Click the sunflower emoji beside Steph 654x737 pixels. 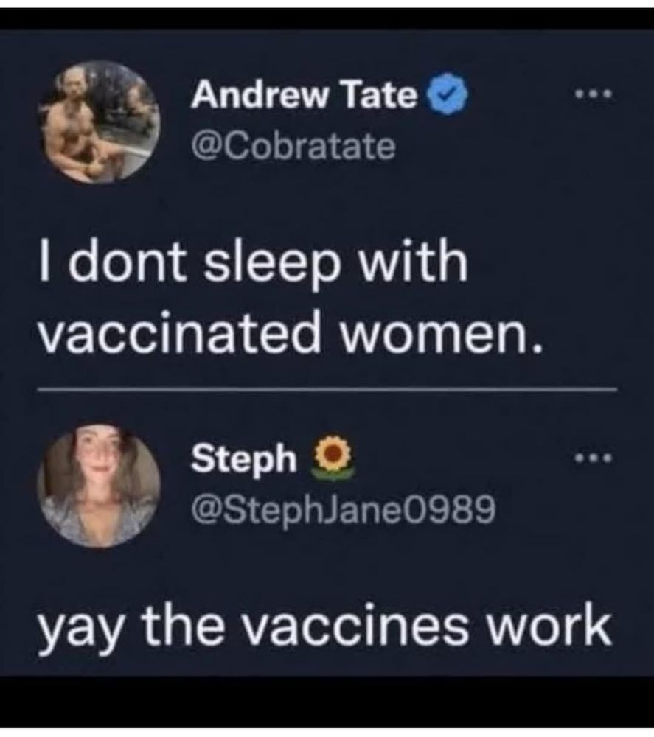pos(333,458)
